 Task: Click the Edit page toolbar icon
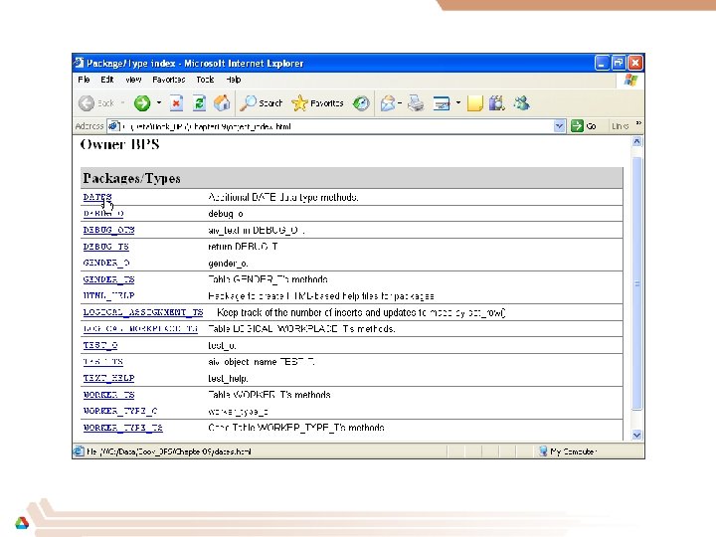point(442,103)
